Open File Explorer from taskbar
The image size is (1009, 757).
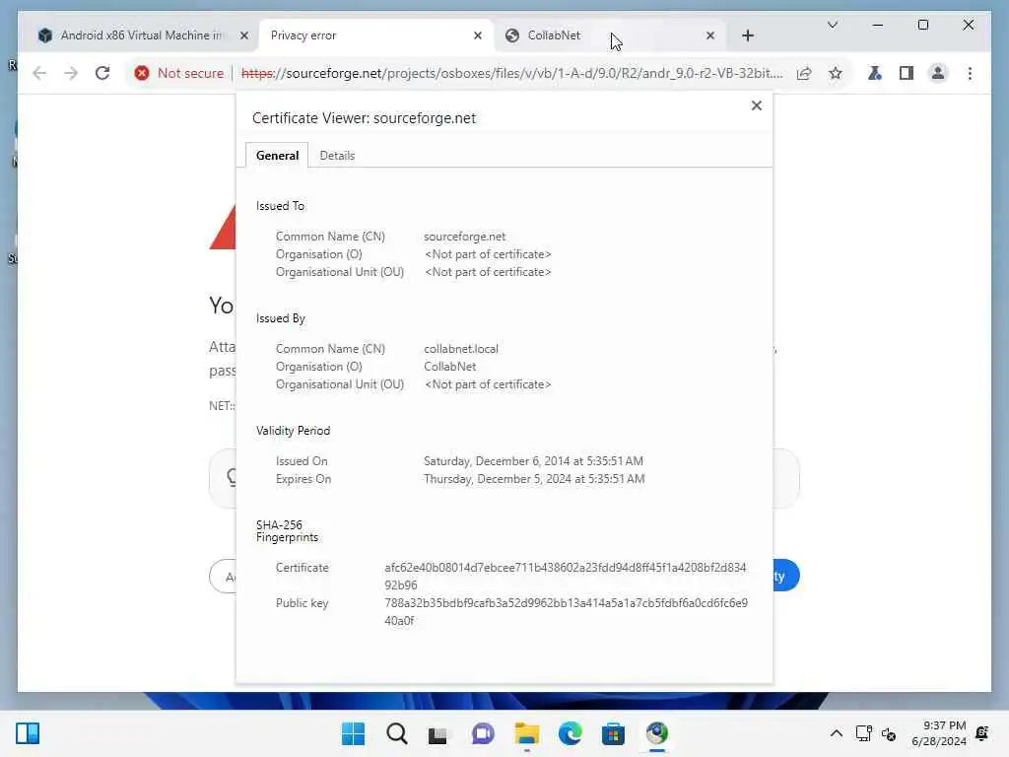click(x=526, y=733)
